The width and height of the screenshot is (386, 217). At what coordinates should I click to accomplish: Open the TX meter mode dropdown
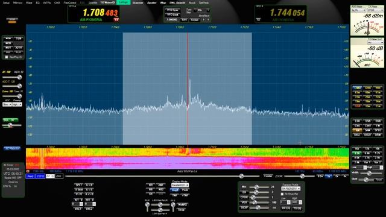375,10
